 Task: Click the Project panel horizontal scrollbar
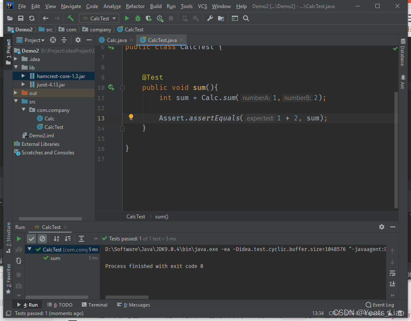[x=50, y=218]
